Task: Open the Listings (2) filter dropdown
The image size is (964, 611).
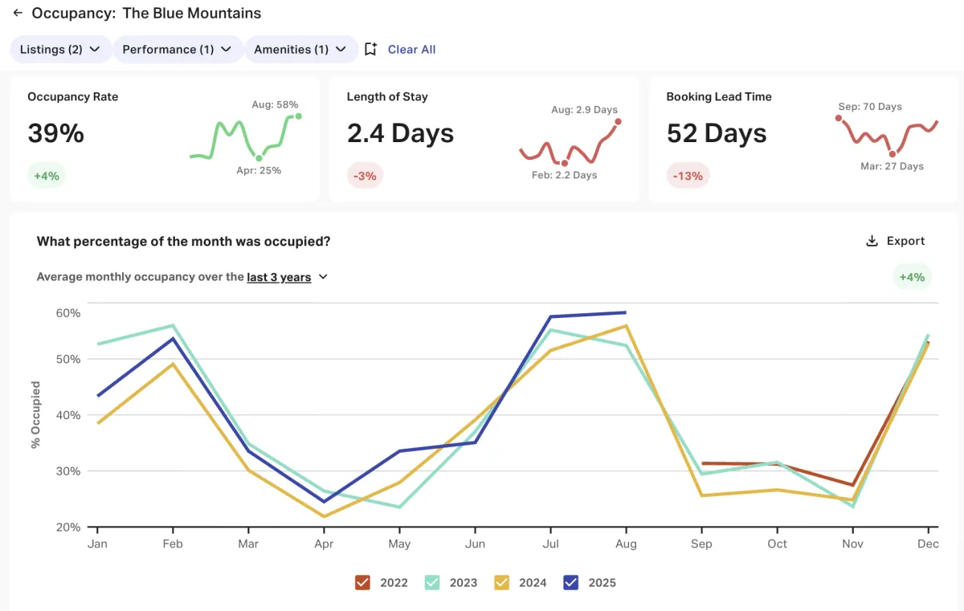Action: [60, 49]
